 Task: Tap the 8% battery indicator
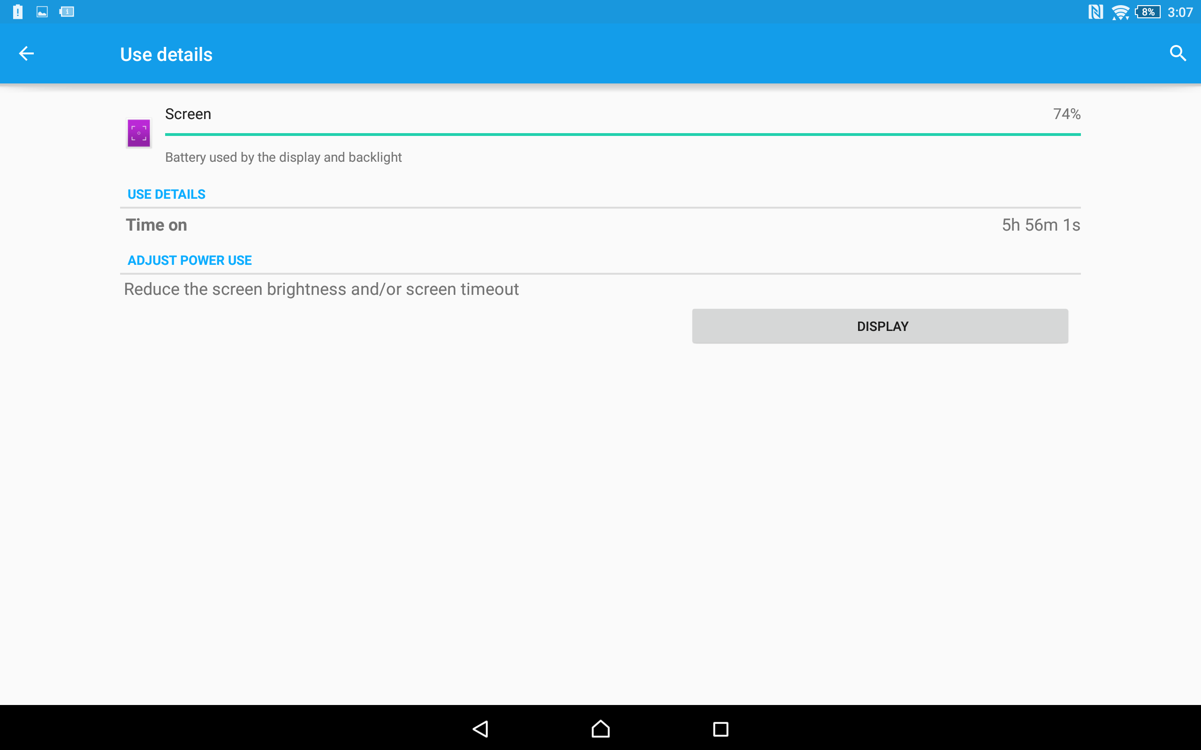[x=1148, y=12]
